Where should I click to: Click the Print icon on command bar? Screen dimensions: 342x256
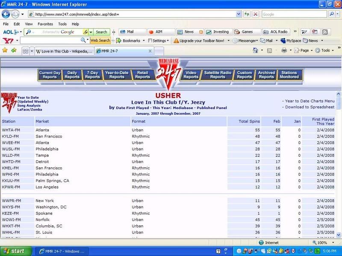tap(284, 50)
